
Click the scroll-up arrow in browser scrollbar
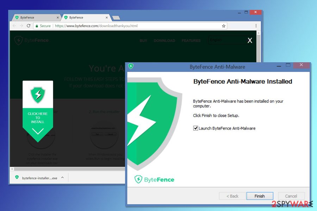(259, 32)
